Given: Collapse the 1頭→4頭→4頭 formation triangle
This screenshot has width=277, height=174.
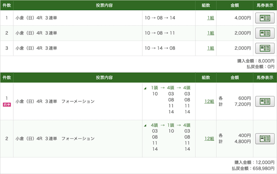Looking at the screenshot, I should [x=145, y=89].
